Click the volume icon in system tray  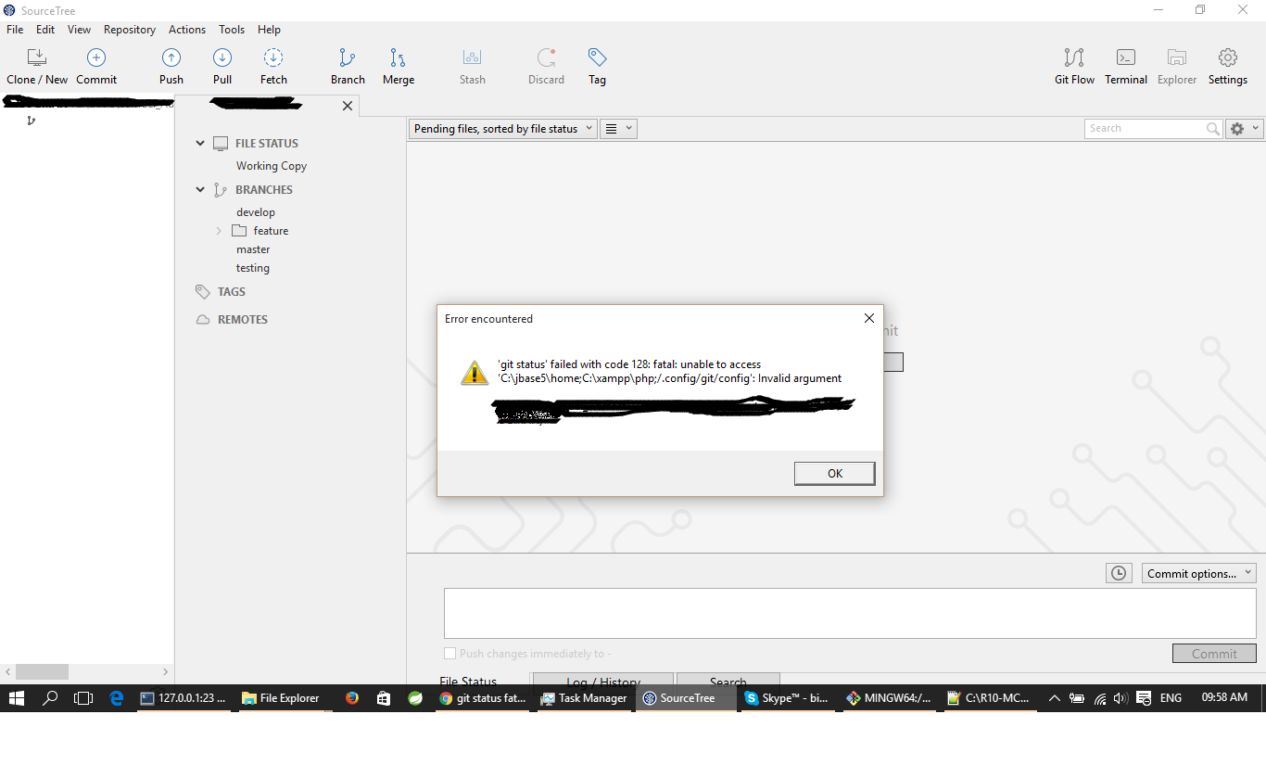pyautogui.click(x=1120, y=698)
